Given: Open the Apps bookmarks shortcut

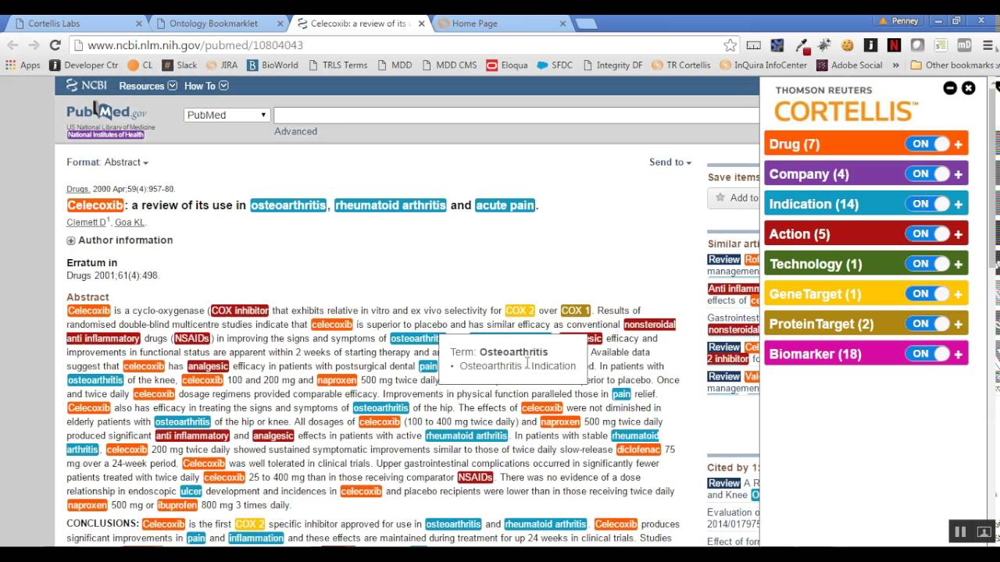Looking at the screenshot, I should click(x=23, y=66).
